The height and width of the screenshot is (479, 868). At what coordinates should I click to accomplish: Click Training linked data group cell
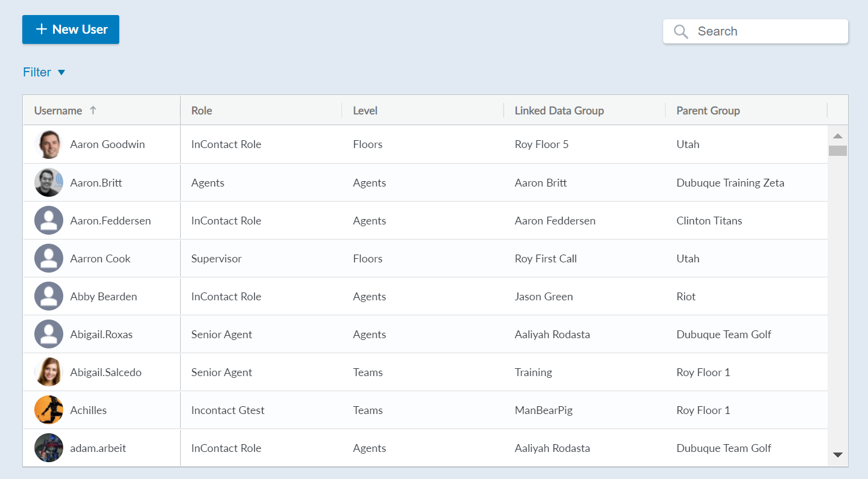[x=533, y=372]
